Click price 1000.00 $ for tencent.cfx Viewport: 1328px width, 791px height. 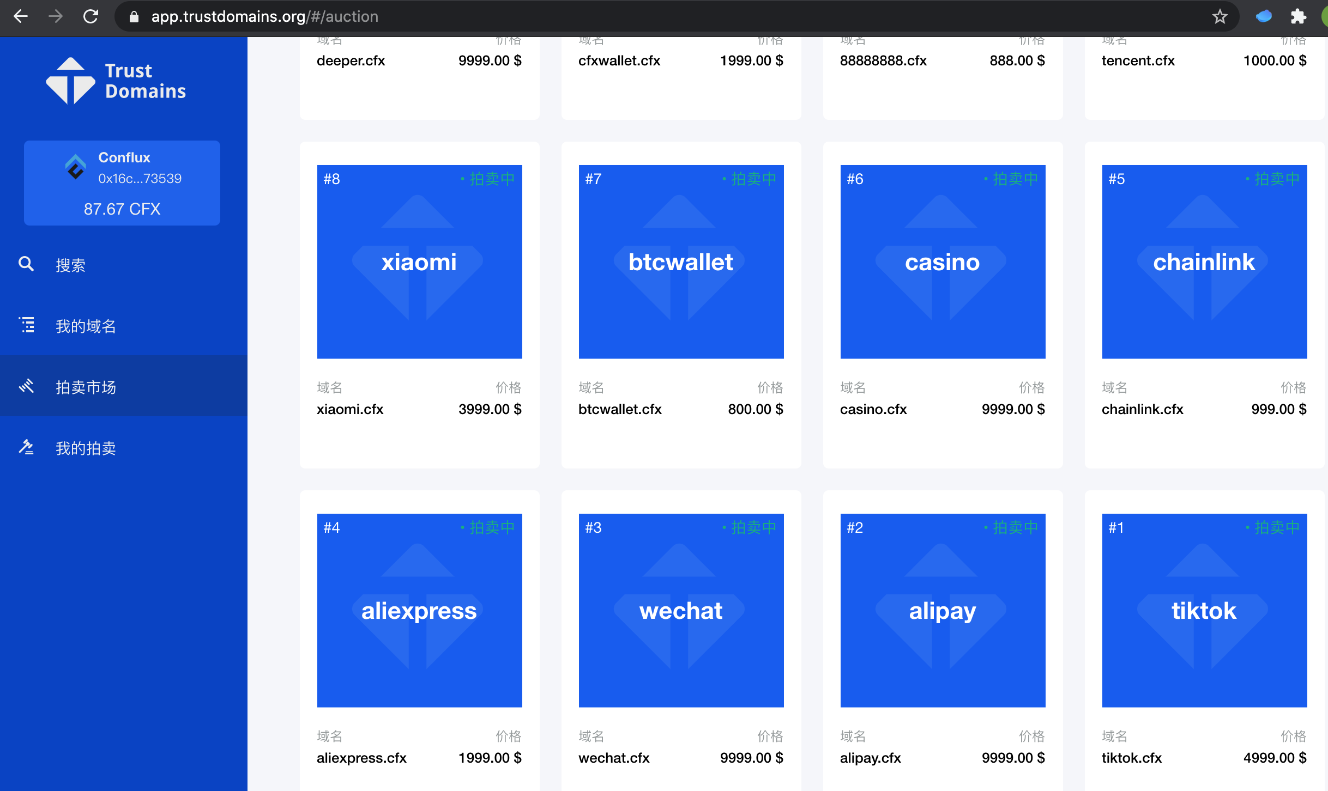[x=1275, y=60]
